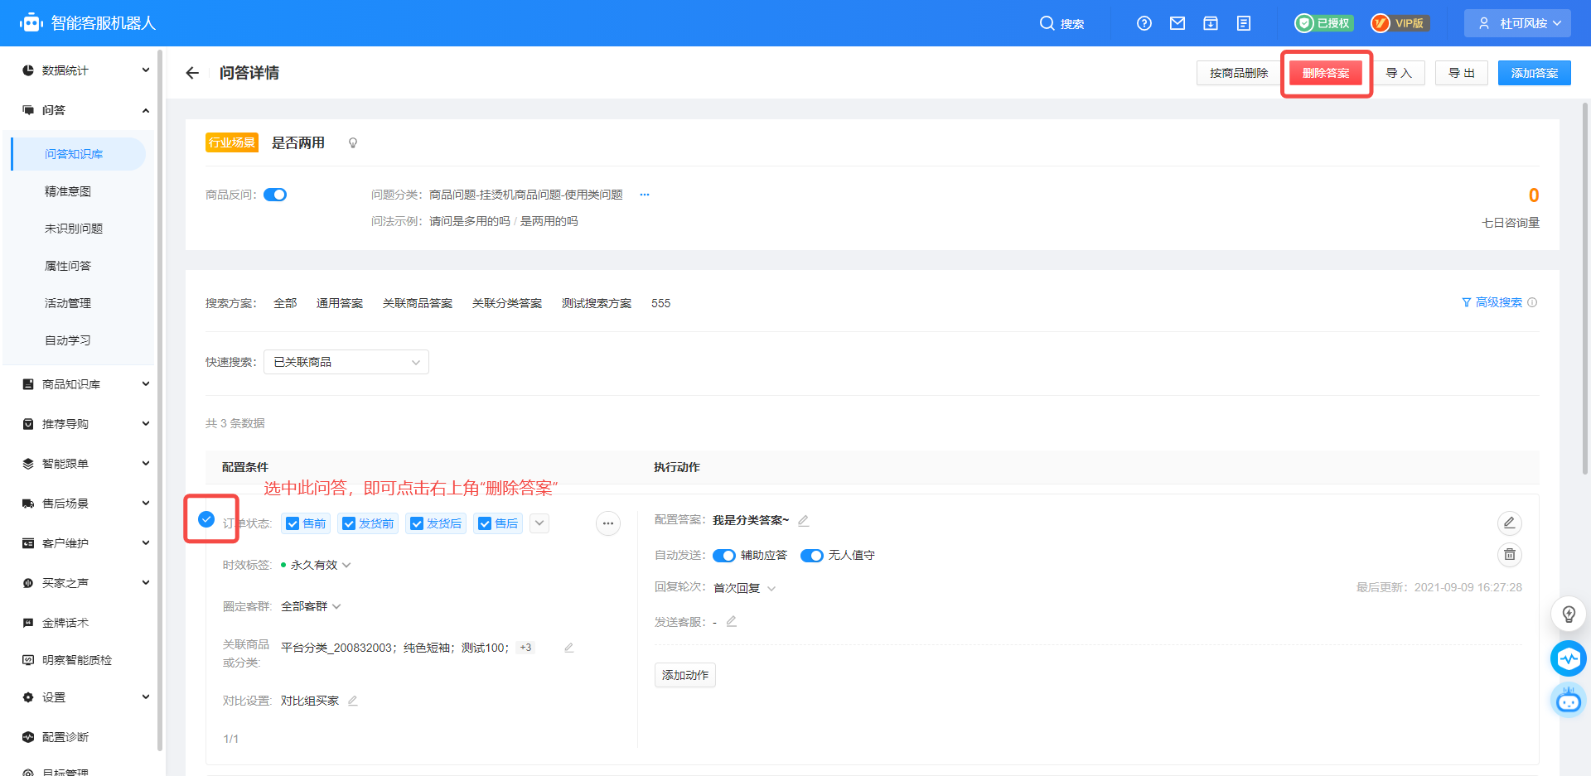Click the VIP版 badge
This screenshot has width=1591, height=776.
(x=1400, y=23)
